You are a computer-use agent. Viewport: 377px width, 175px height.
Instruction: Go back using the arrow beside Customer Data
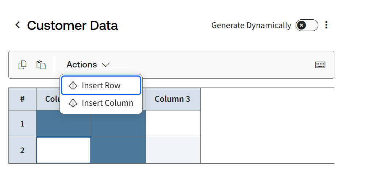click(18, 25)
